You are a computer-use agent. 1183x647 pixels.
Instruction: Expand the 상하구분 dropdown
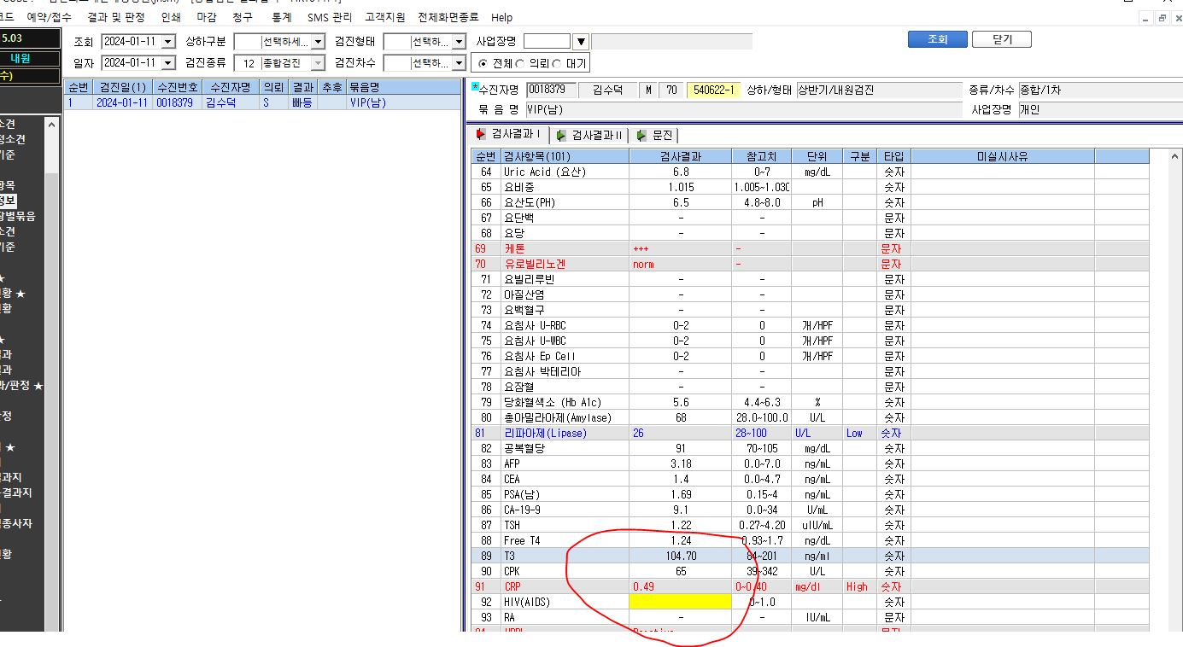pyautogui.click(x=318, y=41)
